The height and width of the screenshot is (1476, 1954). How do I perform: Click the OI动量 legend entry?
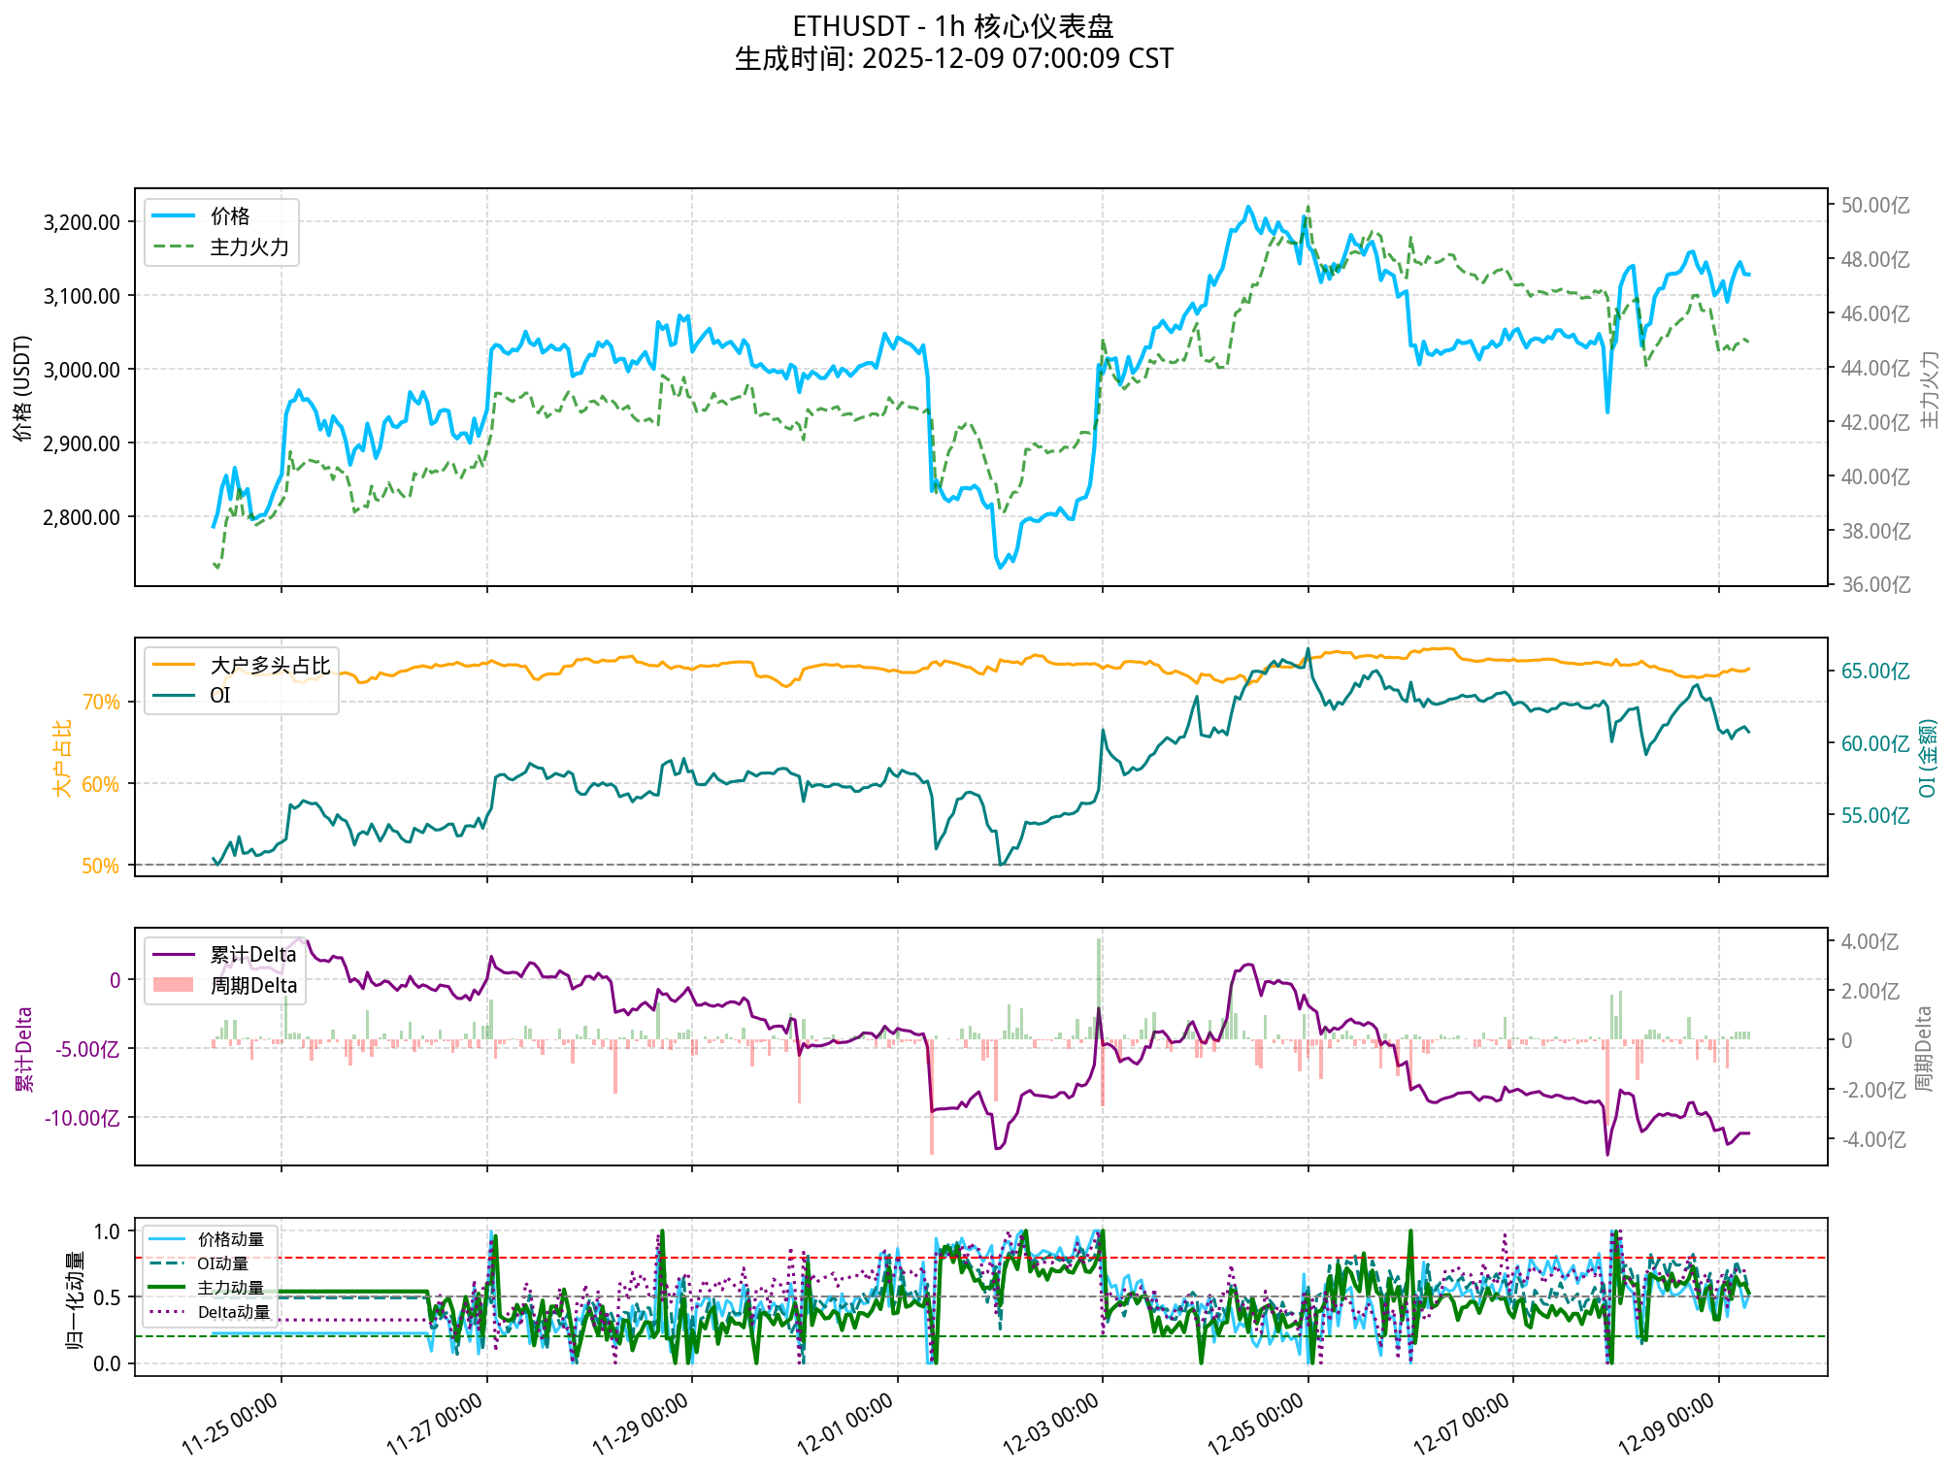[x=222, y=1263]
